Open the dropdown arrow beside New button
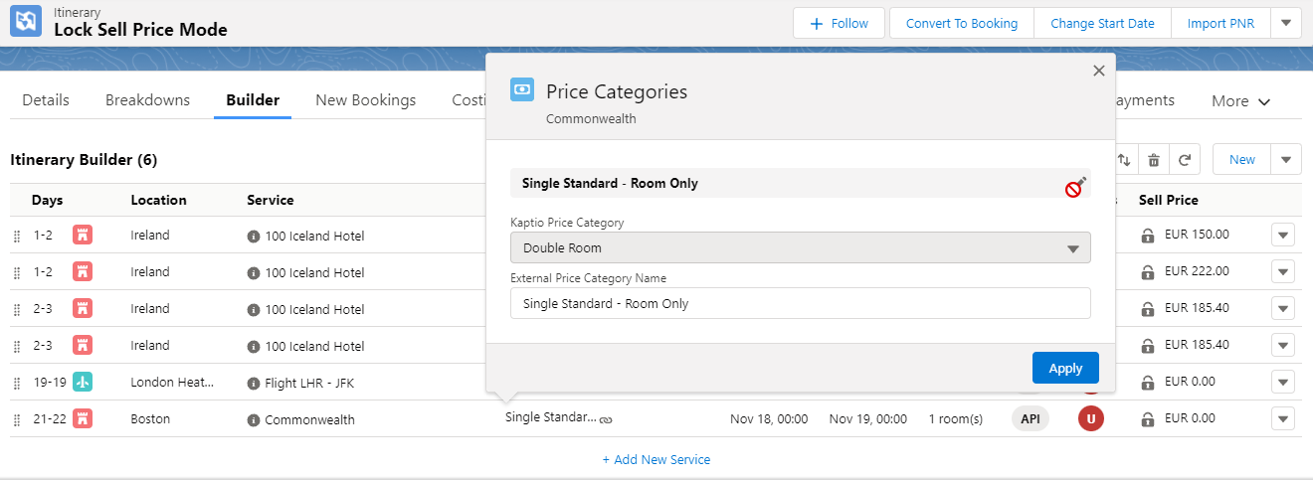 pos(1286,159)
